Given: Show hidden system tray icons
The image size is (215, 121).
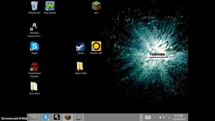Looking at the screenshot, I should click(155, 117).
